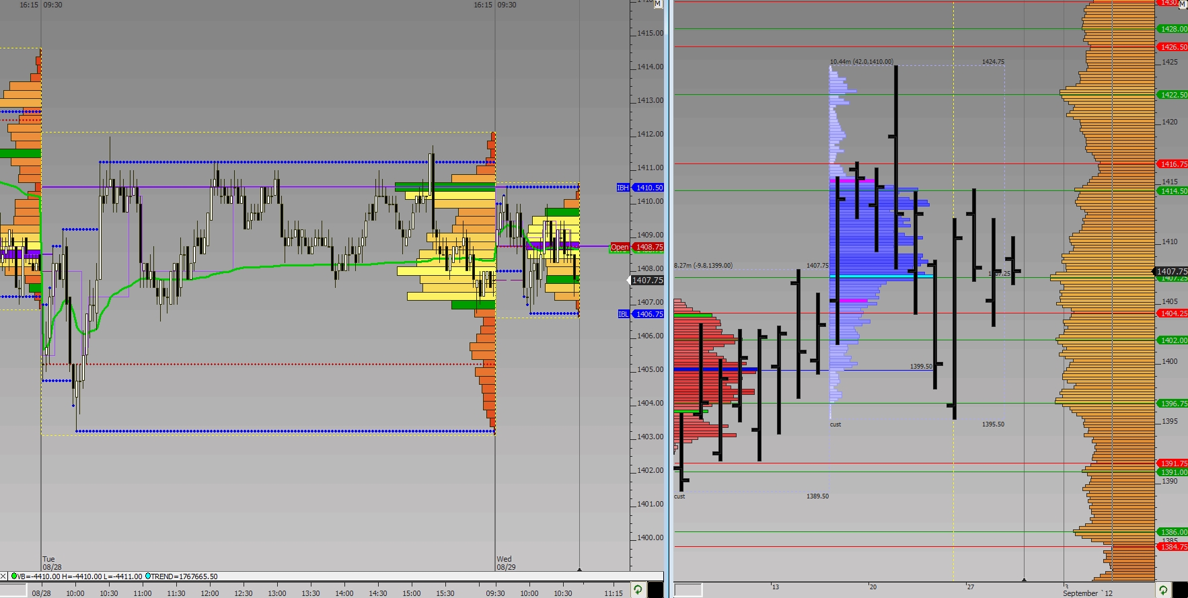Click the 1399.50 label near blue line
Viewport: 1188px width, 598px height.
coord(921,367)
